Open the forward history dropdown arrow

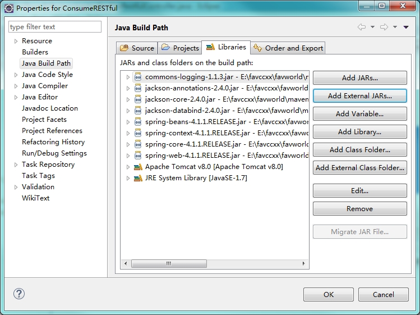coord(395,27)
